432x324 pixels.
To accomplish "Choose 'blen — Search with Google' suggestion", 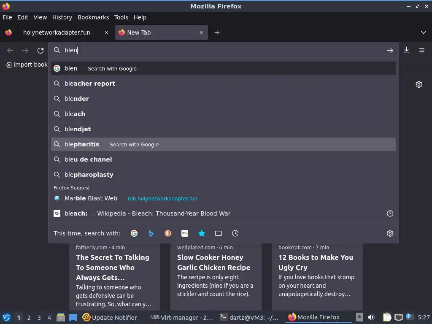I will point(224,68).
